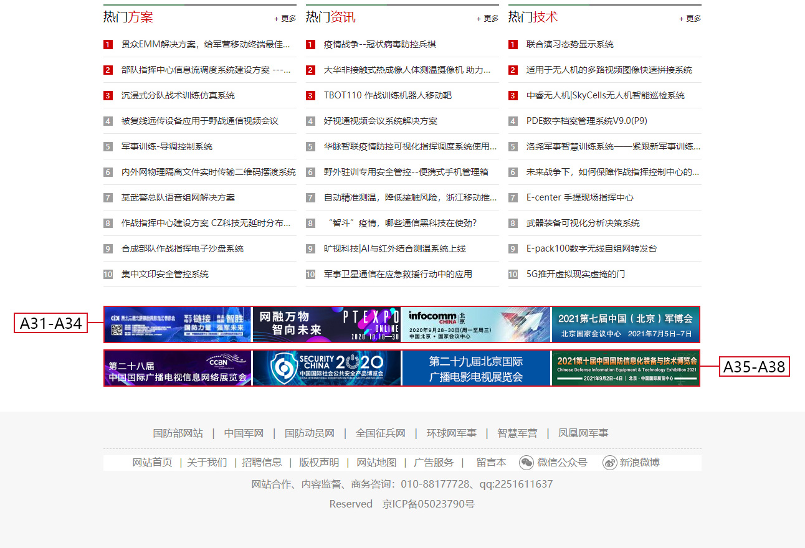The image size is (805, 548).
Task: Visit the 国防部网站 friendly link
Action: click(178, 433)
